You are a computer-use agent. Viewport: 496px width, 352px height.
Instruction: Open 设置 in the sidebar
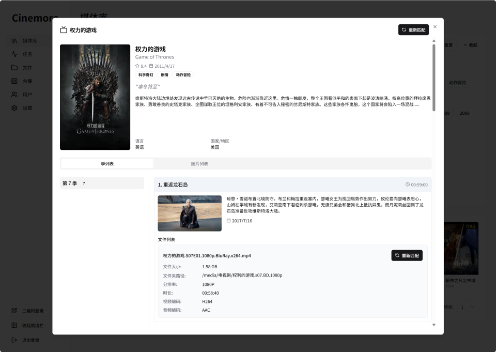tap(27, 108)
